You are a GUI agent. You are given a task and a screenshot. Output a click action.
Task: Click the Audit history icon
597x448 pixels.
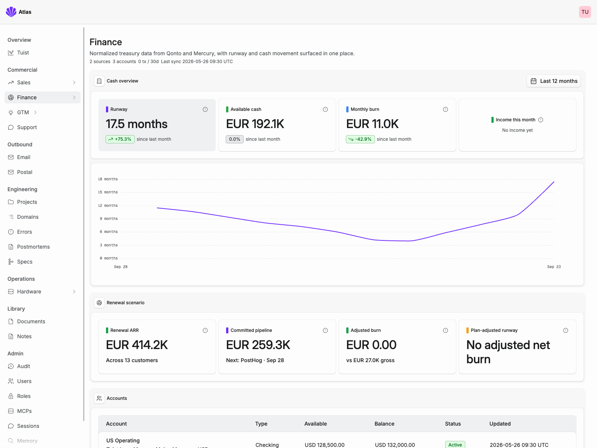tap(11, 366)
